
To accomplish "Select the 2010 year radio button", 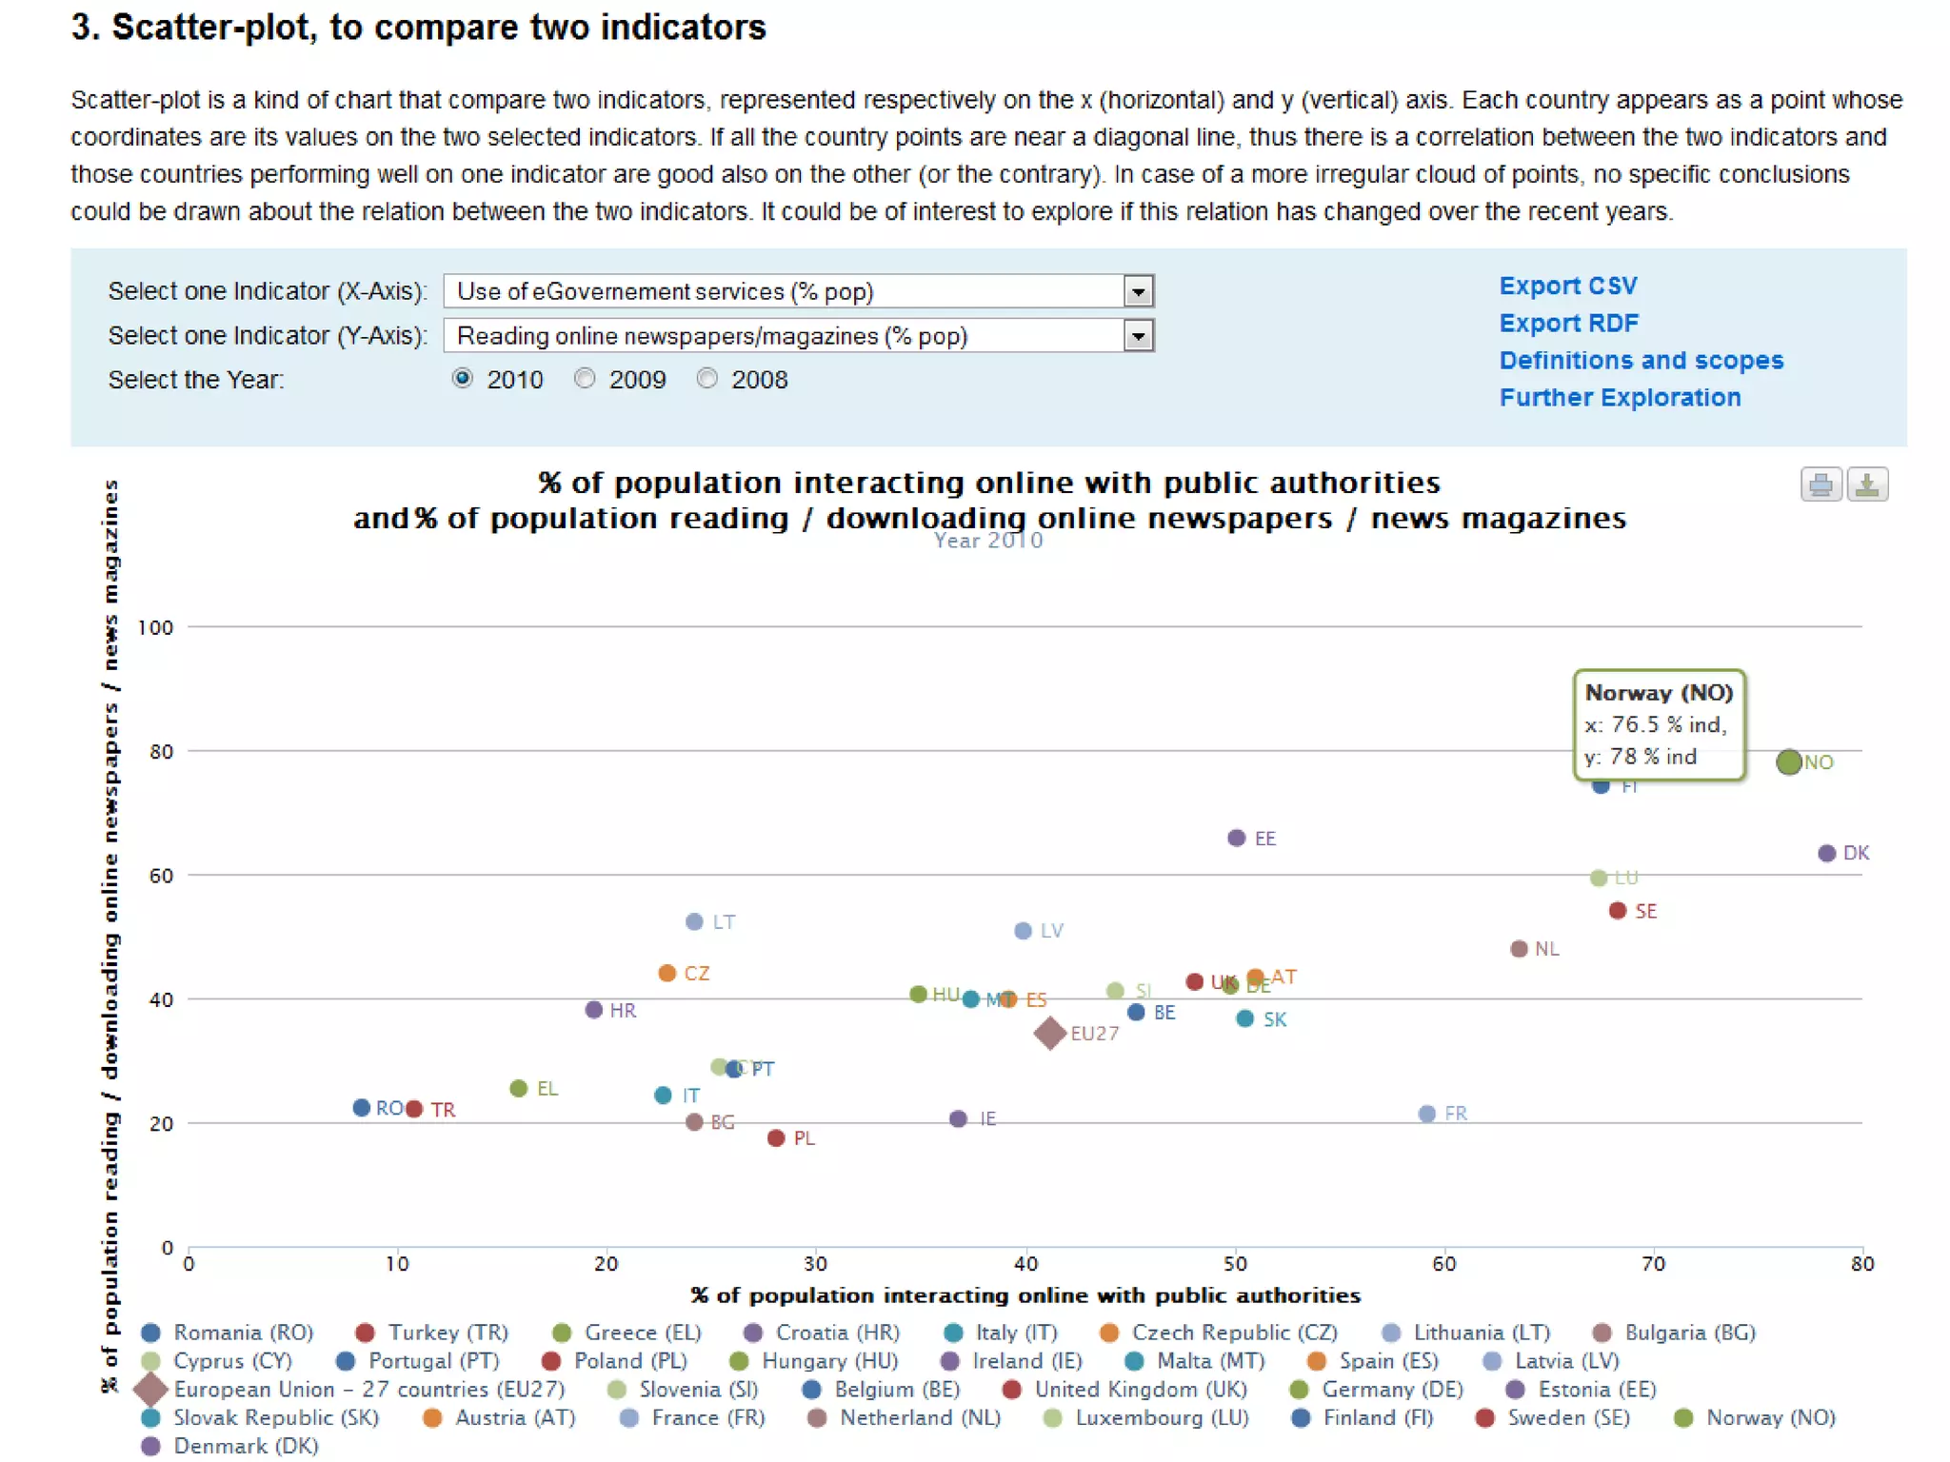I will pyautogui.click(x=462, y=379).
